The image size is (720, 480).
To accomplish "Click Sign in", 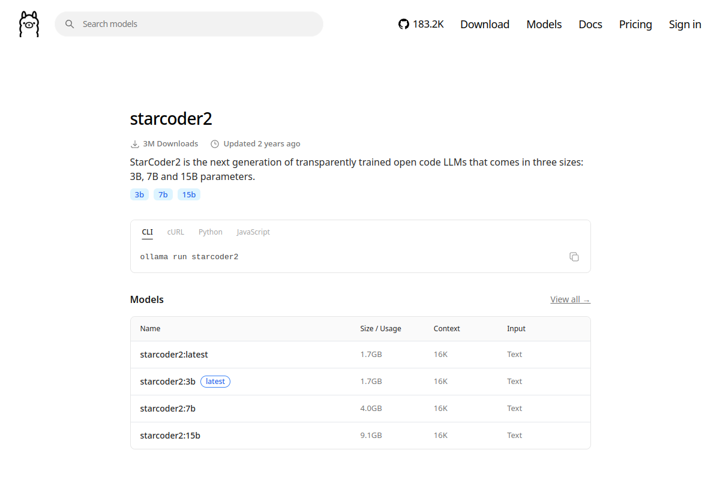I will pyautogui.click(x=685, y=24).
